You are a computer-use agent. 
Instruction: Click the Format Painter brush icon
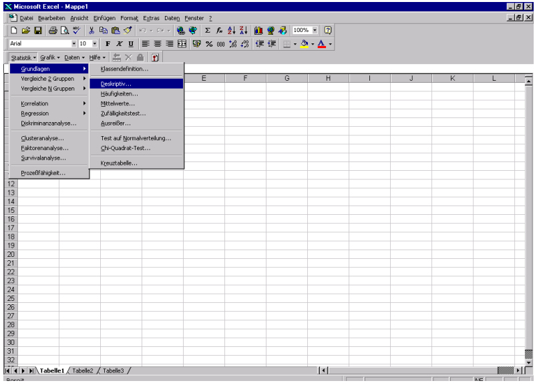(127, 31)
